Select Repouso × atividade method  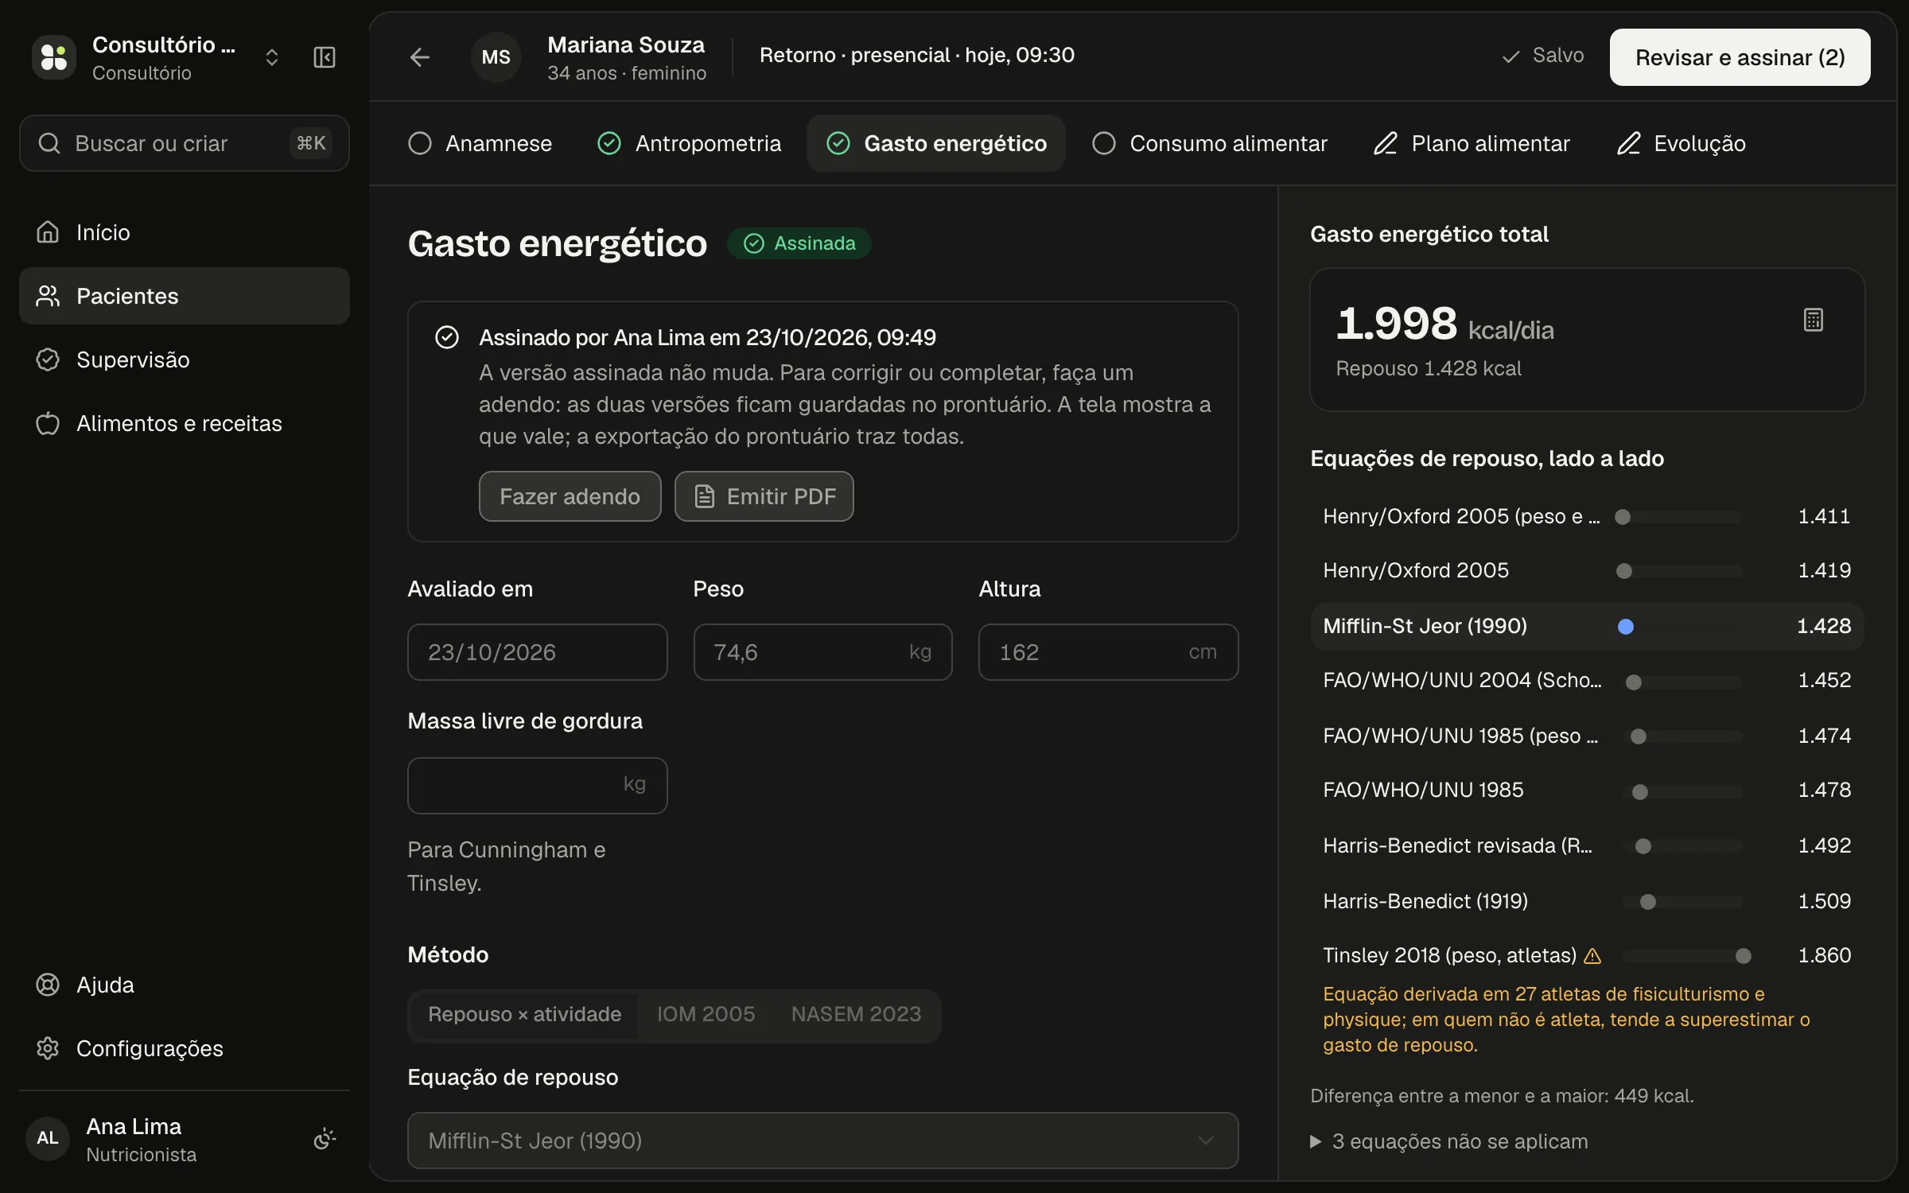(x=525, y=1015)
